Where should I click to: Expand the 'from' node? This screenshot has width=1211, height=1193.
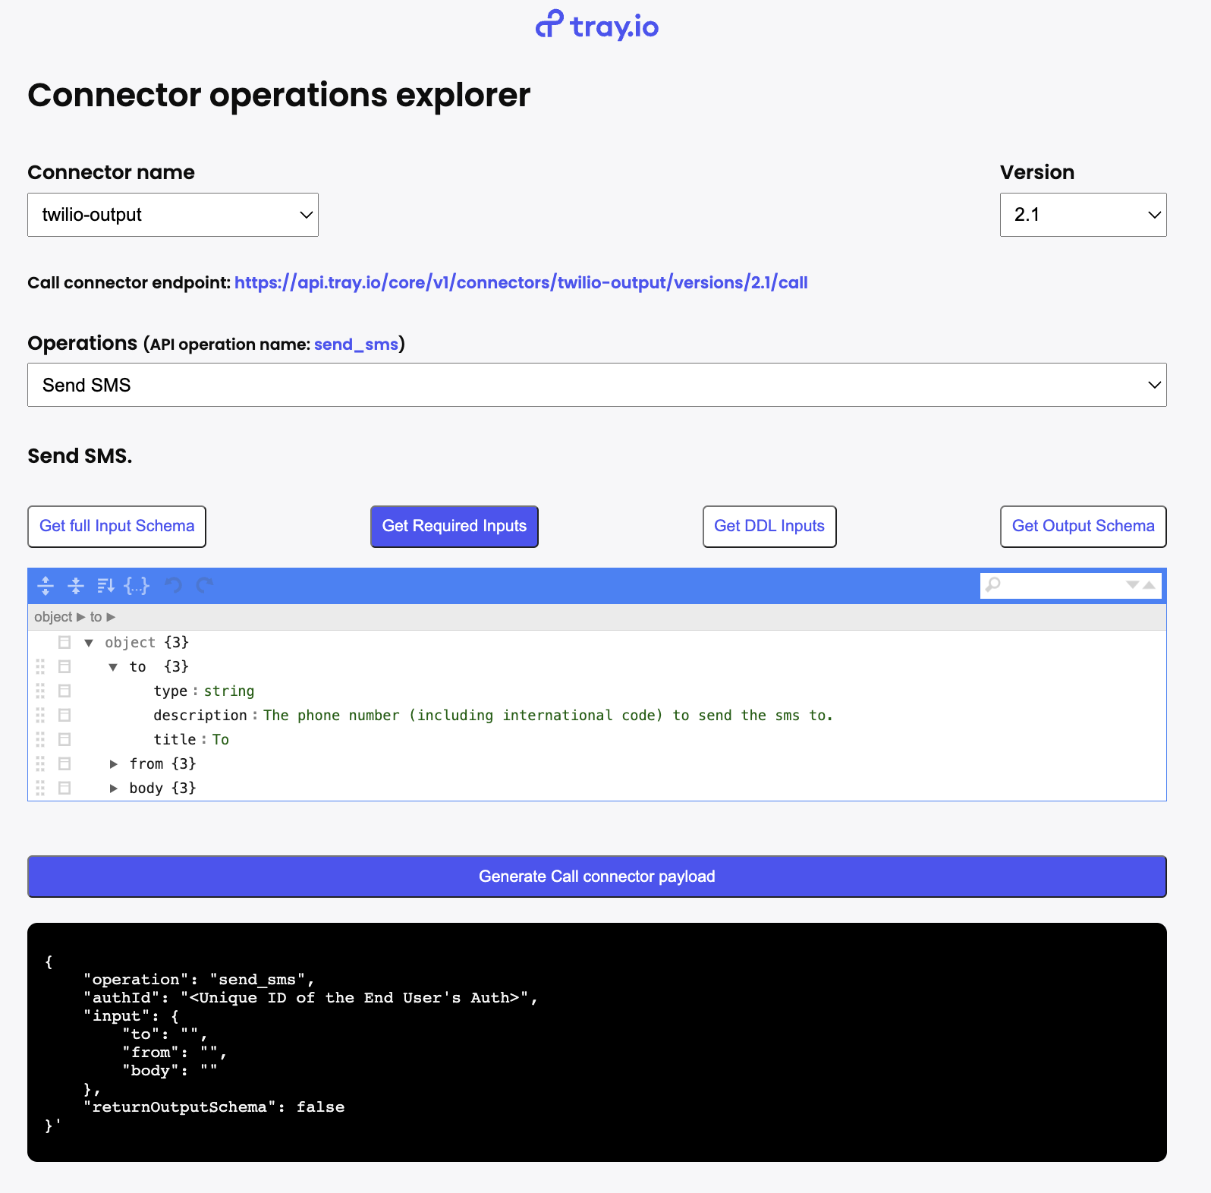(113, 764)
